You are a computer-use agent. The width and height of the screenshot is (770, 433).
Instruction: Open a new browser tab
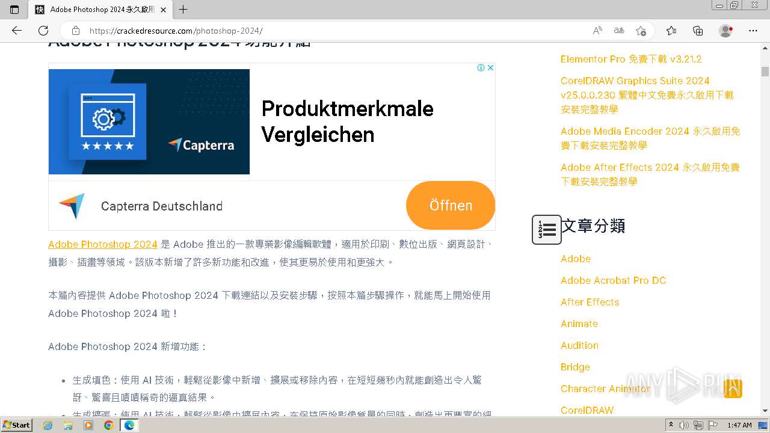pos(183,10)
